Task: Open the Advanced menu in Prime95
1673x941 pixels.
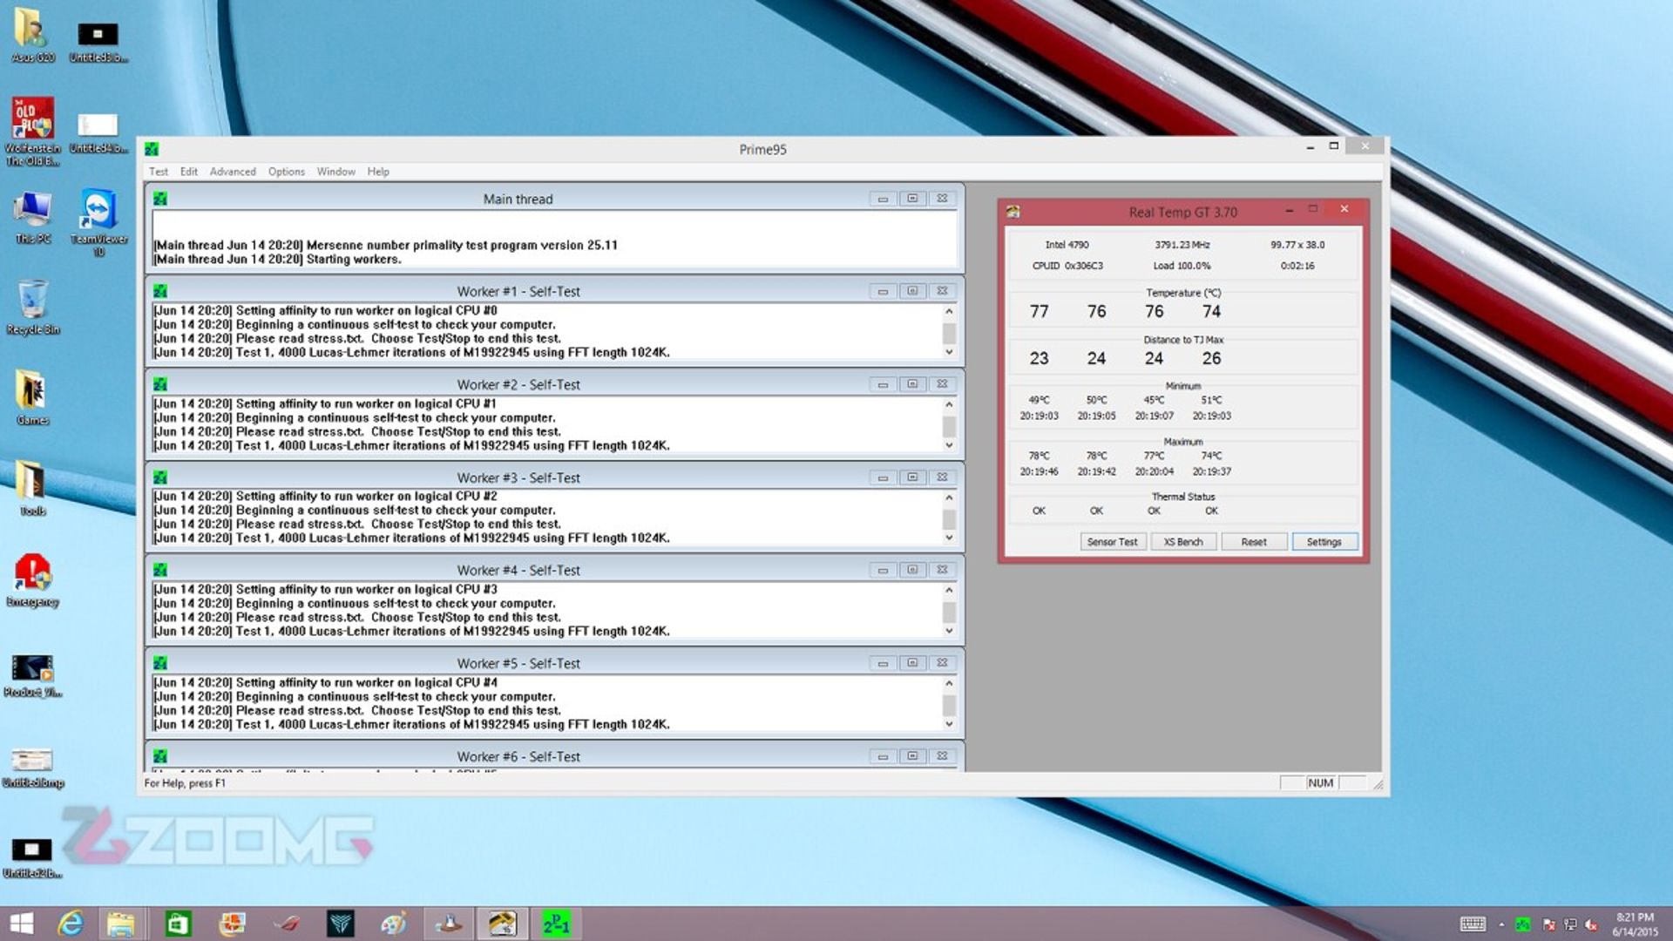Action: point(233,172)
